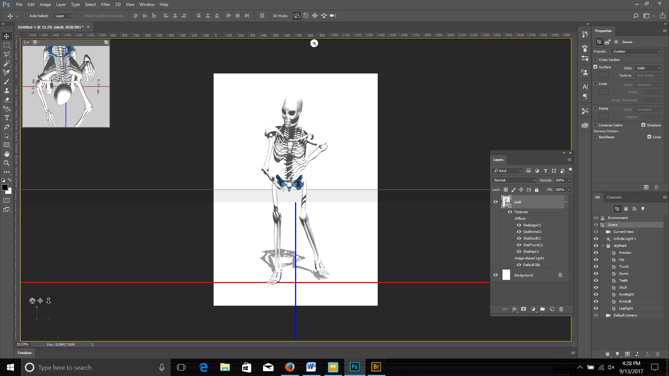Image resolution: width=669 pixels, height=376 pixels.
Task: Select the Brush tool
Action: (7, 82)
